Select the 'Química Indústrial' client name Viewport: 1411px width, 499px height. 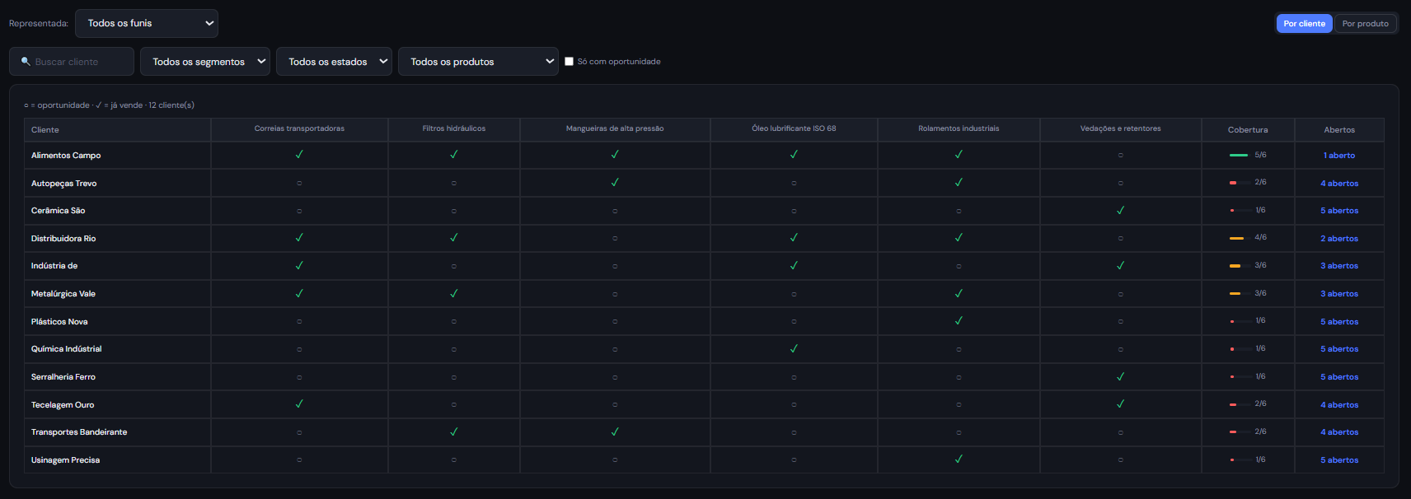pos(67,349)
